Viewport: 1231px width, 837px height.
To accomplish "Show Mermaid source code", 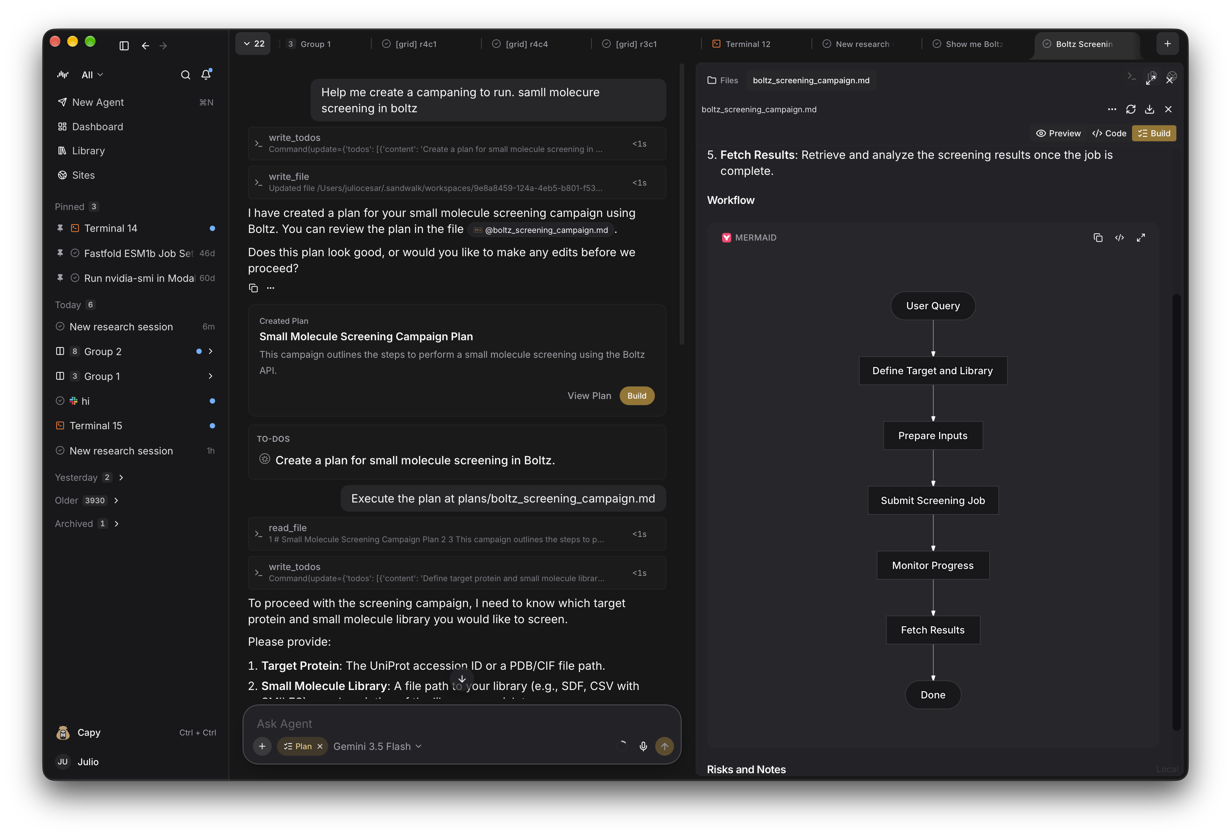I will [x=1119, y=238].
